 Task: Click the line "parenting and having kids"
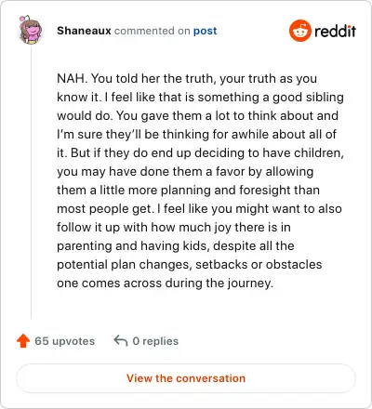tap(176, 246)
